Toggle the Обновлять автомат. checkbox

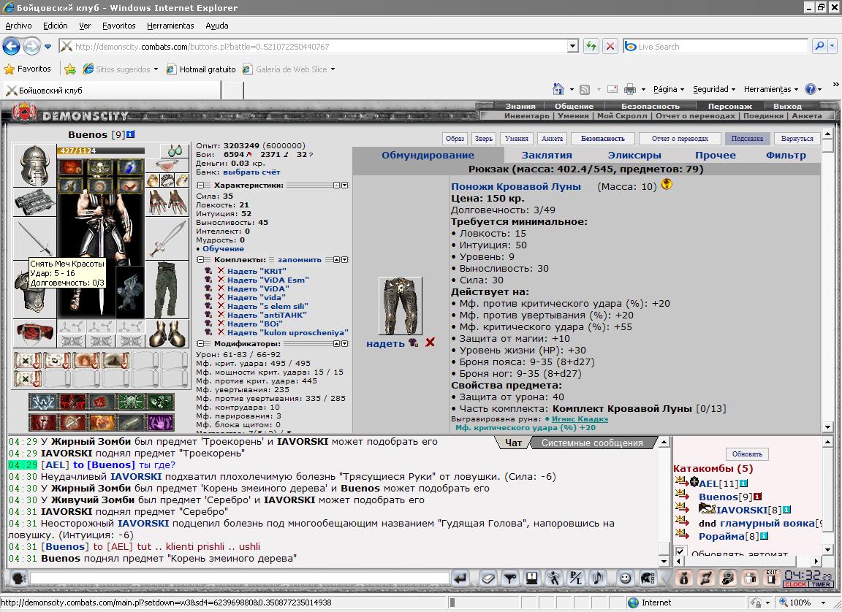[x=680, y=552]
